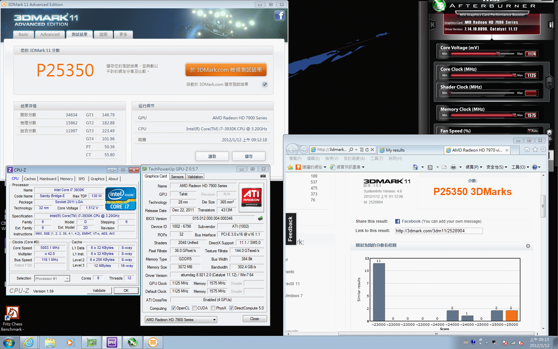
Task: Switch to the My results tab in IE
Action: [x=411, y=150]
